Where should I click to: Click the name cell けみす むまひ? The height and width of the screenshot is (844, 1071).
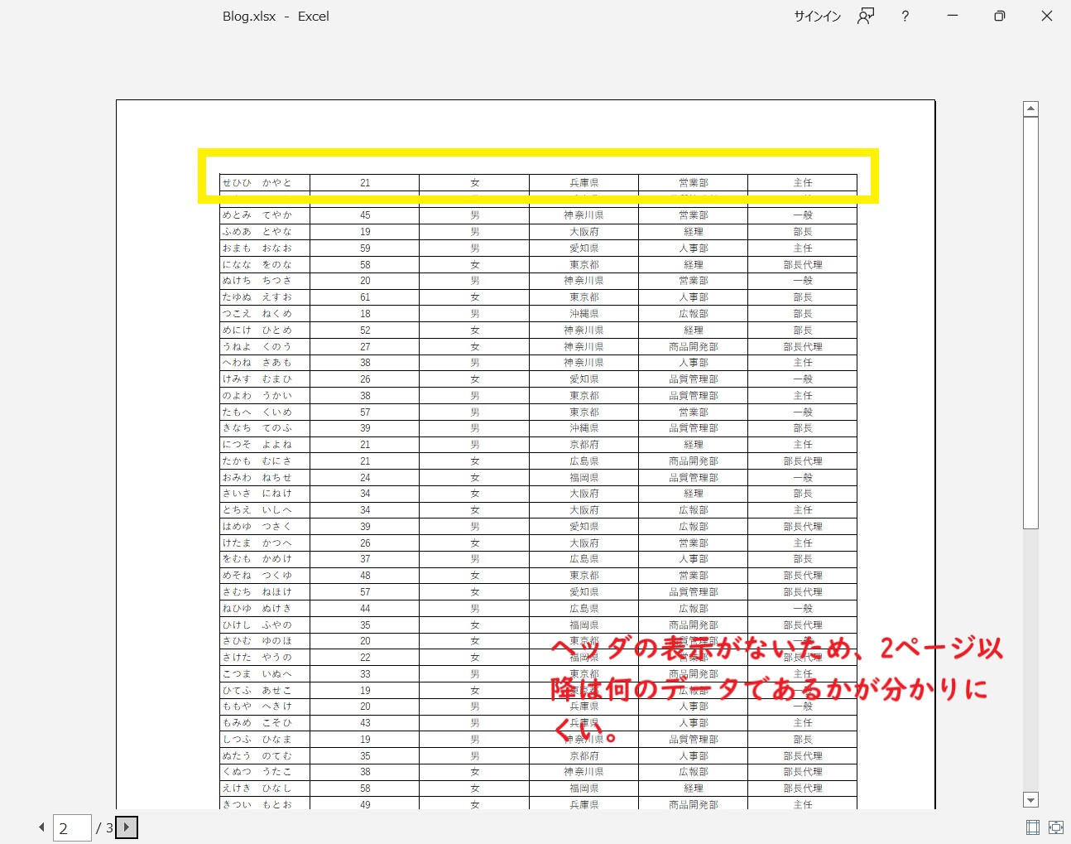[x=265, y=379]
